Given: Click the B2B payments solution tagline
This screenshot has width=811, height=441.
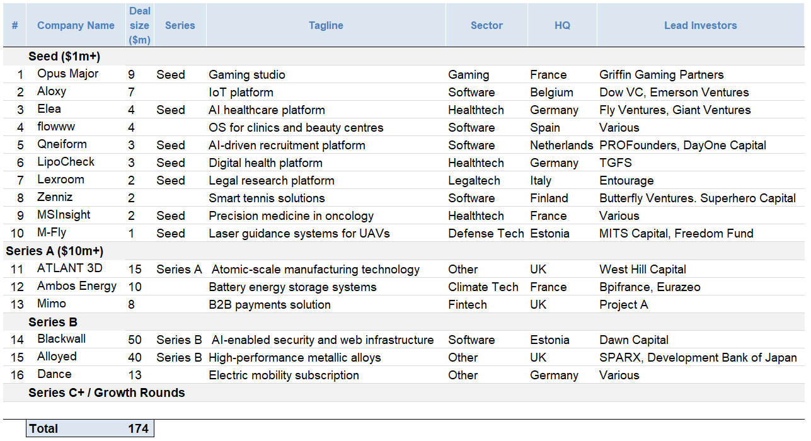Looking at the screenshot, I should point(270,305).
